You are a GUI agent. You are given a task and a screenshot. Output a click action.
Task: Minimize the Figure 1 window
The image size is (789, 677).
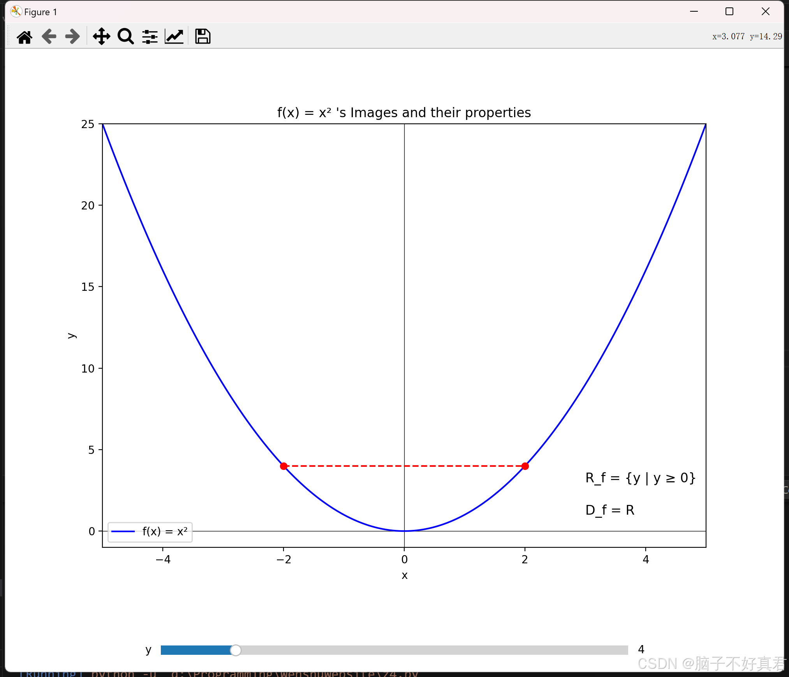694,12
